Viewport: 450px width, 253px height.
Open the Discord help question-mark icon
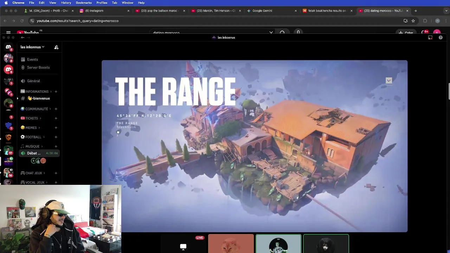pos(441,38)
